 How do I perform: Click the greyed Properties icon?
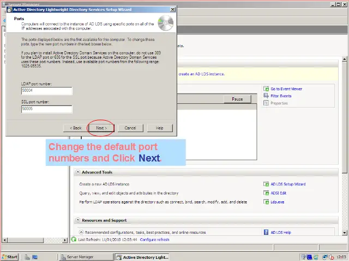(266, 103)
